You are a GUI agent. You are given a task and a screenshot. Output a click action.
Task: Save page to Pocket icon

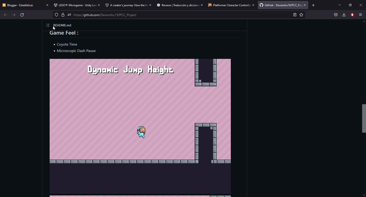[336, 15]
